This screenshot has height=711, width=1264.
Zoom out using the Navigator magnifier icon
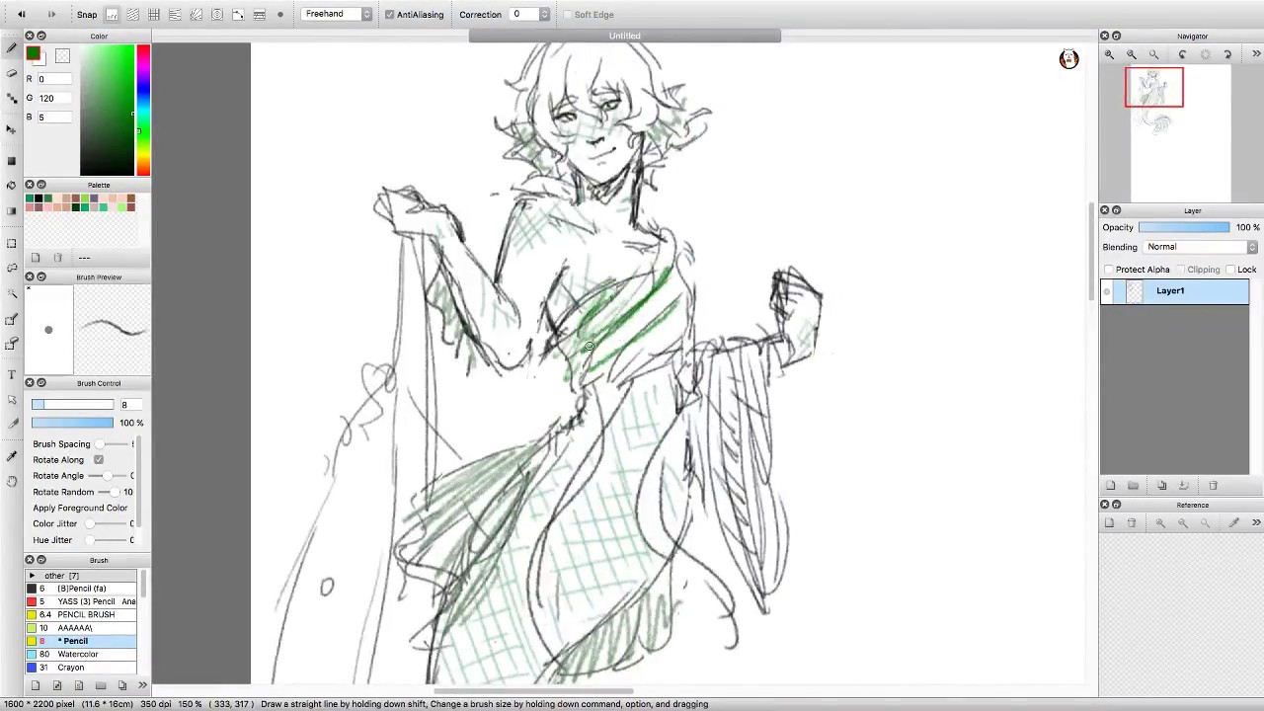[1130, 54]
